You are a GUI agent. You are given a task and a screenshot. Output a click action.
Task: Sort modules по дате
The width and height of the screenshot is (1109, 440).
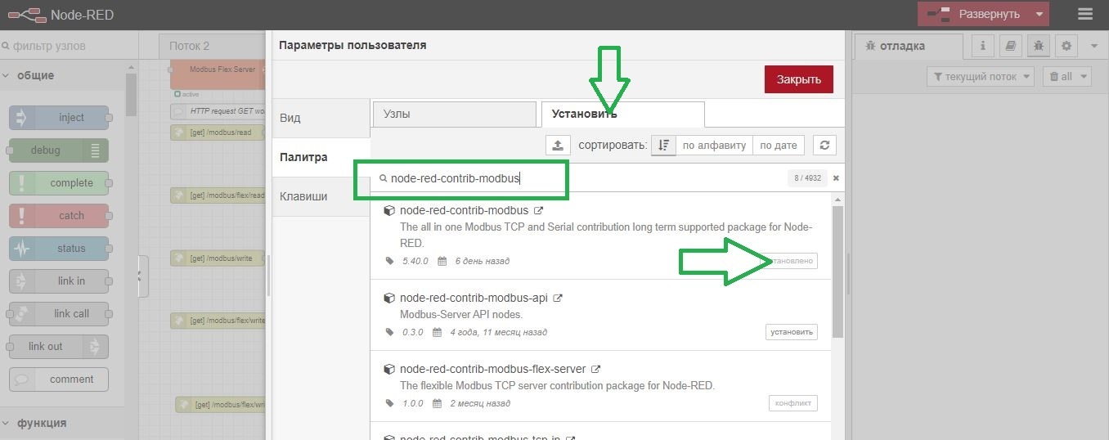778,145
